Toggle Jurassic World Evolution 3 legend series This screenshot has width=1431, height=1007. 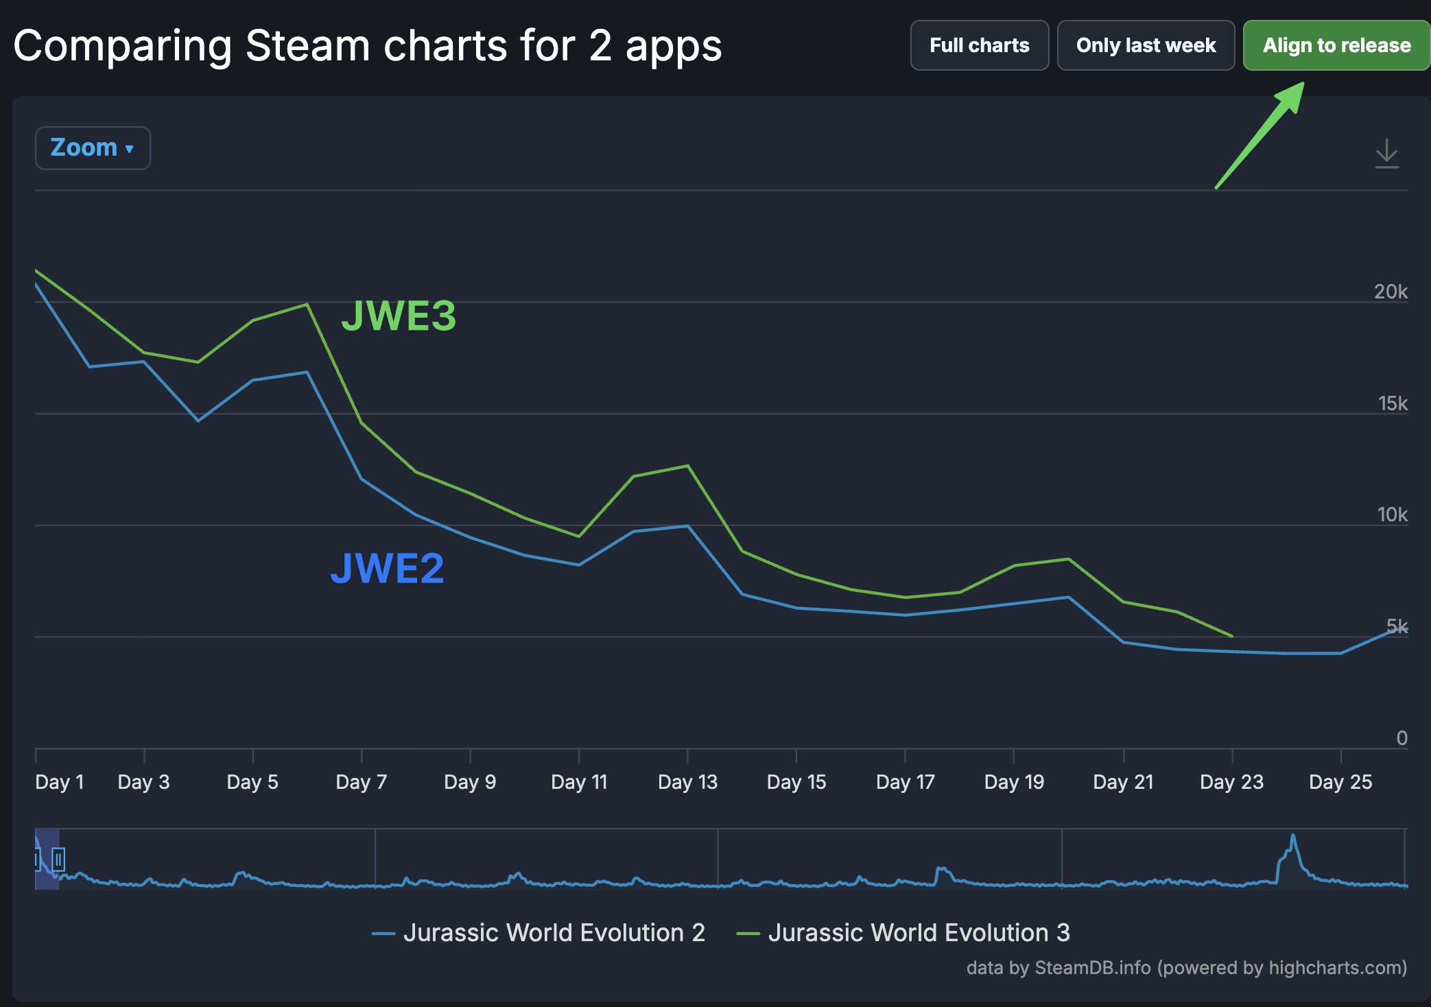(903, 933)
